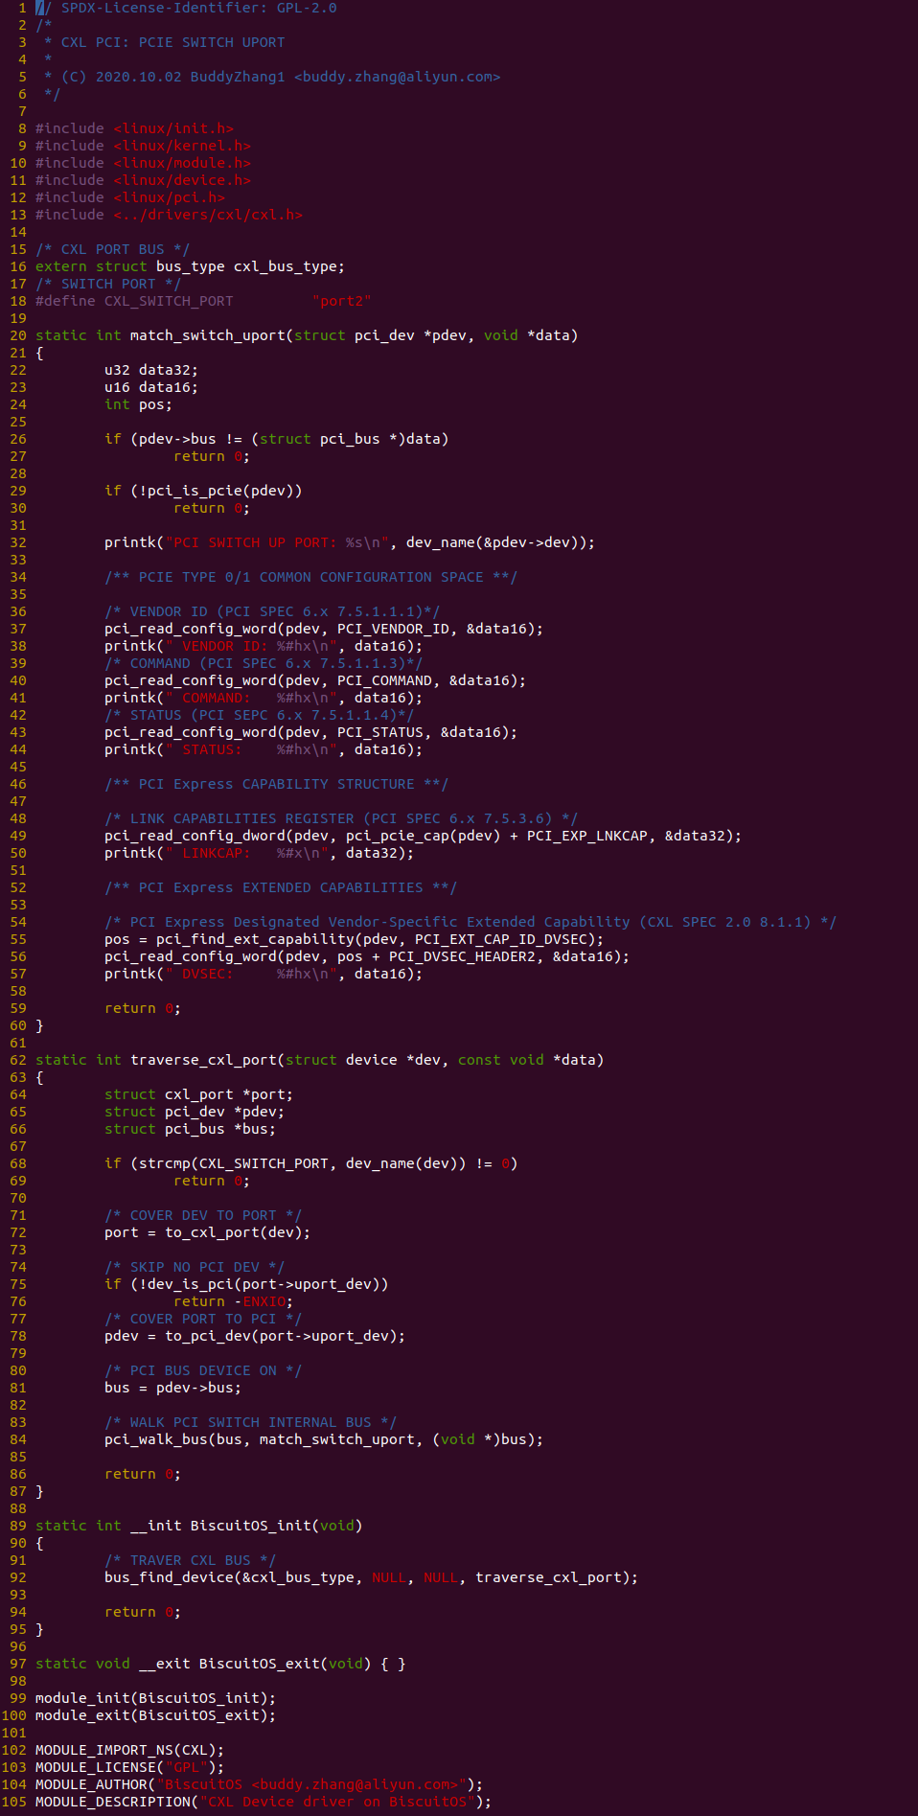Click the block cursor on line 1
Viewport: 918px width, 1816px height.
click(39, 8)
